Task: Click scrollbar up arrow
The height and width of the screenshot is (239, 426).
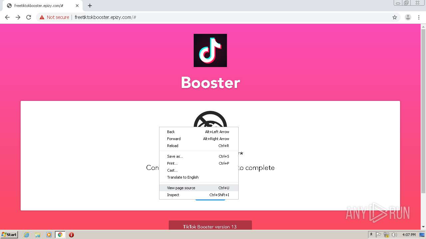Action: click(423, 27)
